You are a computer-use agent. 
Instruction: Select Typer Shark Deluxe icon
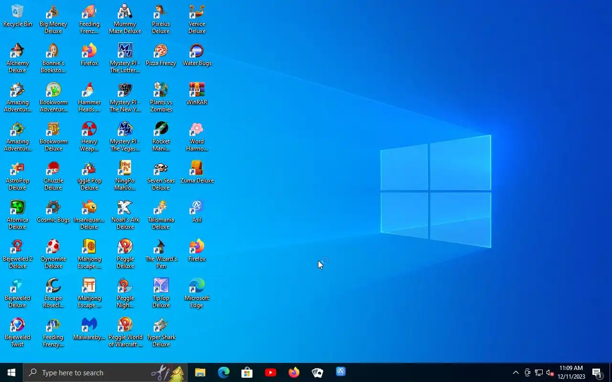[161, 332]
